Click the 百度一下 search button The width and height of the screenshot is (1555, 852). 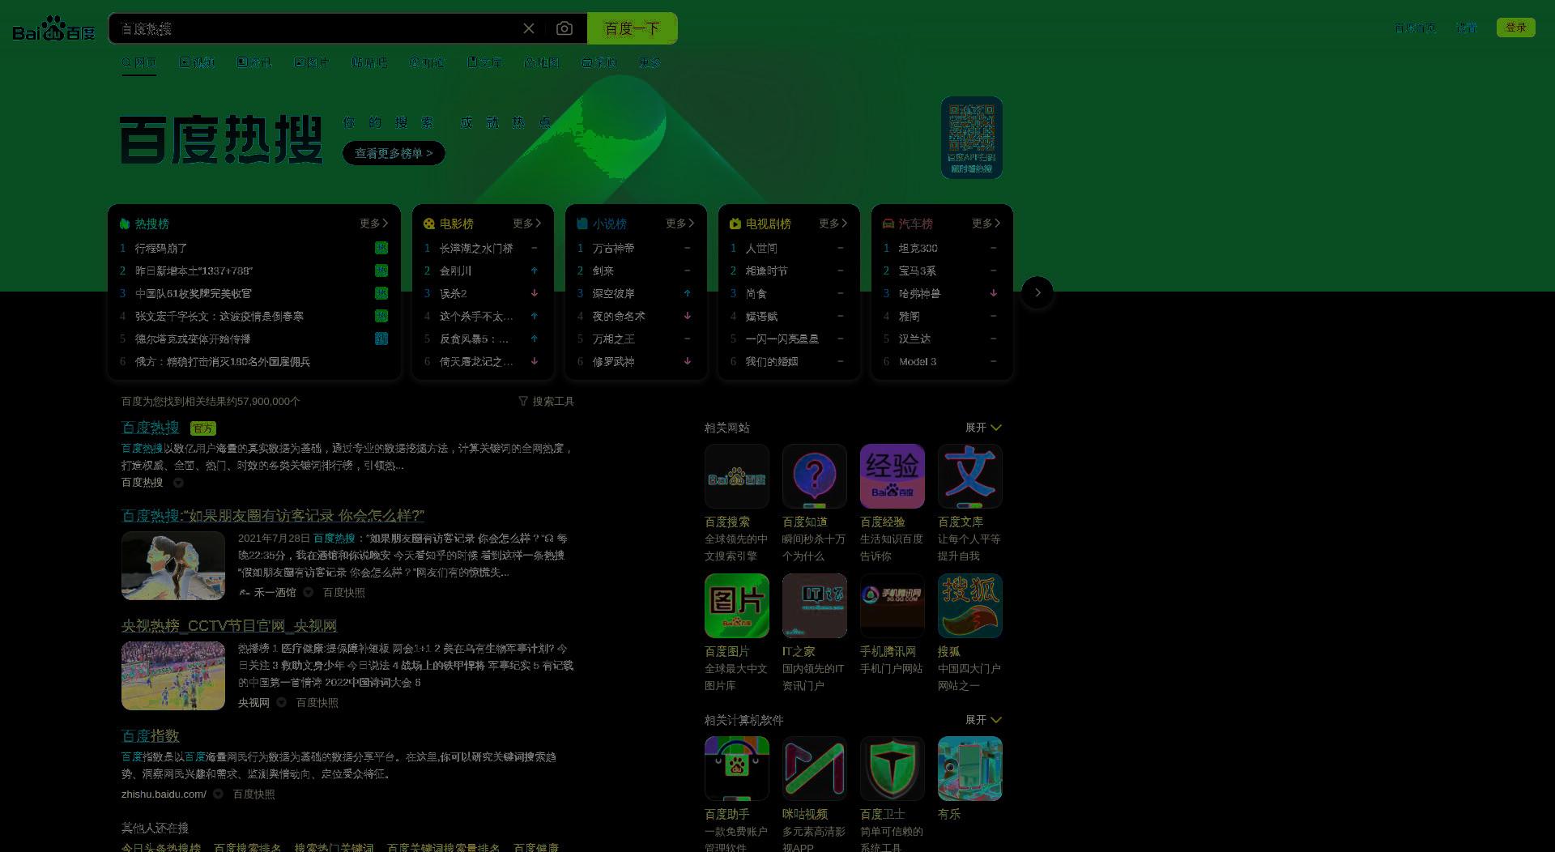click(x=633, y=28)
